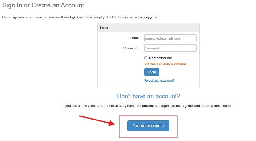Screen dimensions: 256x141
Task: Click the orange "Uncheck if on a public computer" hint
Action: pyautogui.click(x=165, y=64)
